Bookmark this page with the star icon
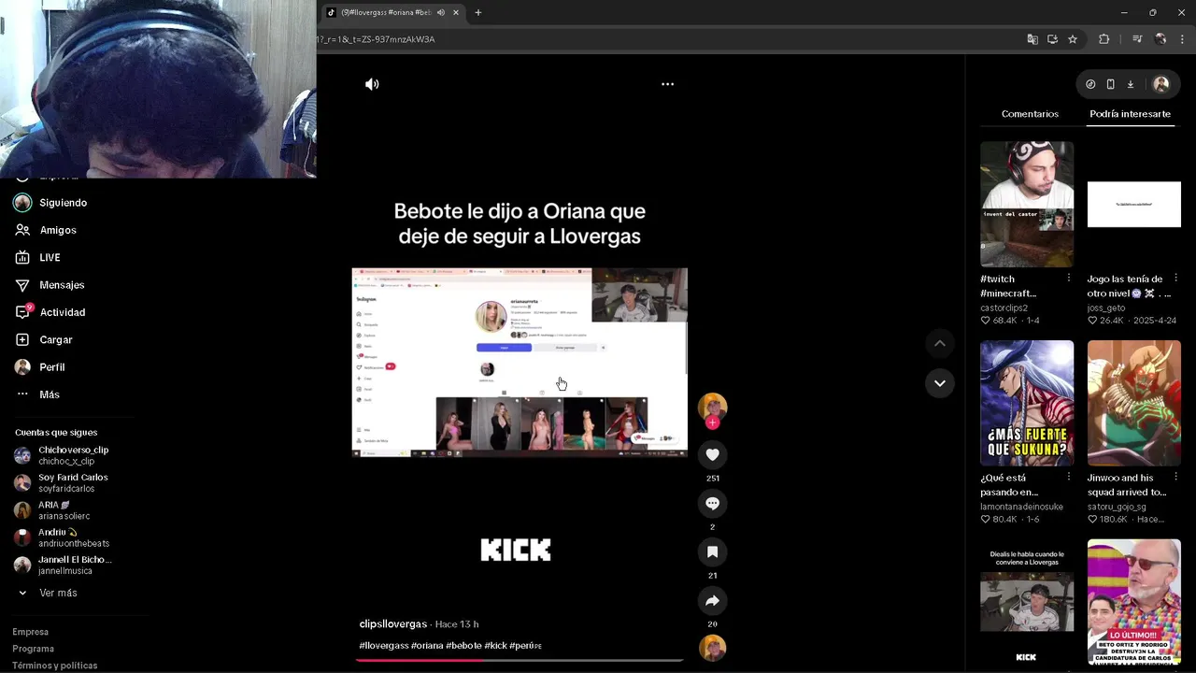Viewport: 1196px width, 673px height. pyautogui.click(x=1073, y=39)
